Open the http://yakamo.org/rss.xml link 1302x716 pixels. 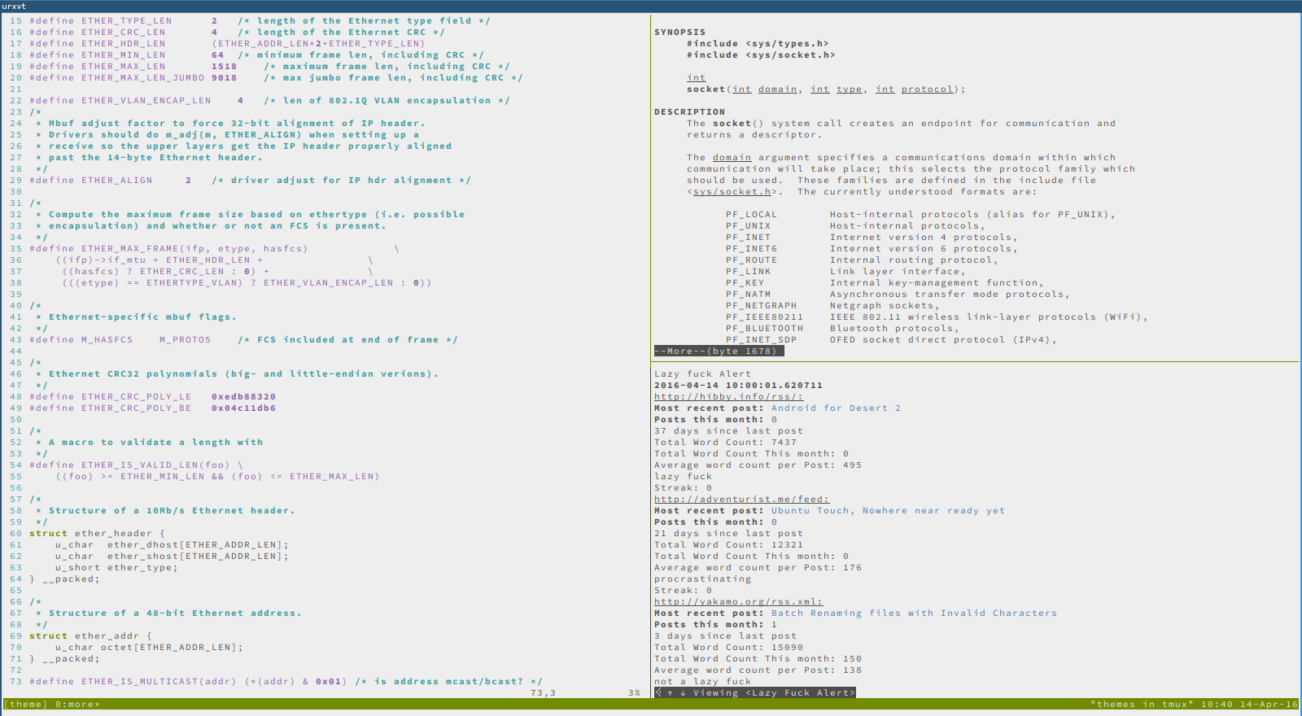pos(738,602)
